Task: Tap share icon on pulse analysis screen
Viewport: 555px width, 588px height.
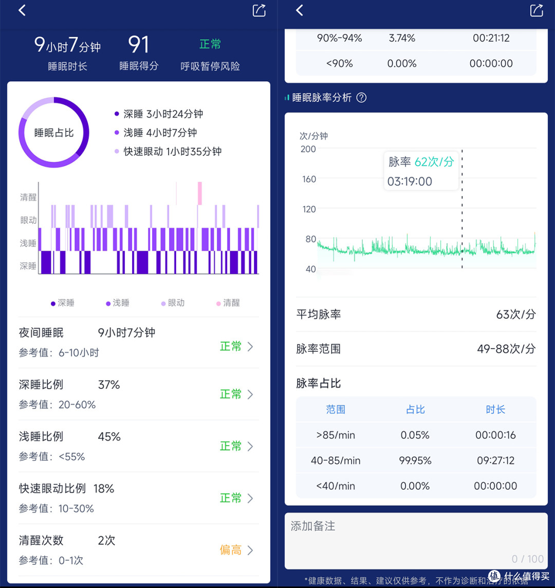Action: [536, 10]
